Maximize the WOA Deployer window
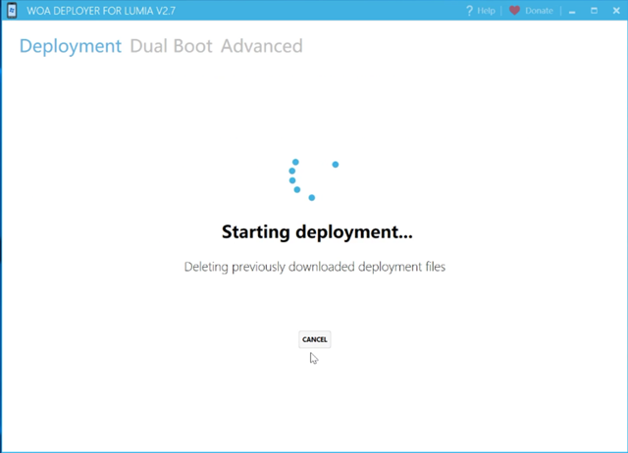 pos(594,11)
